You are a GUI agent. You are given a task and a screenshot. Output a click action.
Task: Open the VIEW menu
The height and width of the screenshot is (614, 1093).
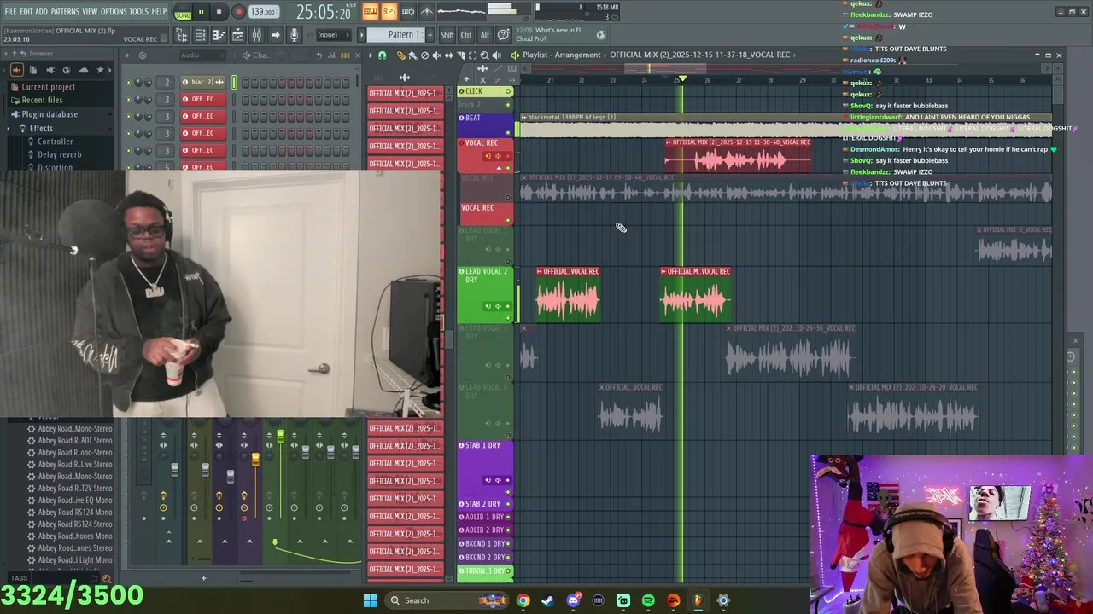pyautogui.click(x=90, y=11)
